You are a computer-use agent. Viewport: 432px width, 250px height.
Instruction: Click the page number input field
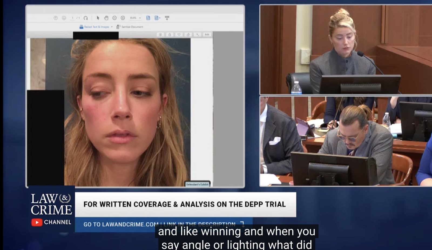(72, 18)
